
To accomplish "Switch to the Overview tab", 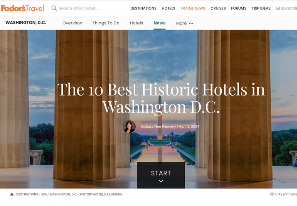I will click(72, 23).
